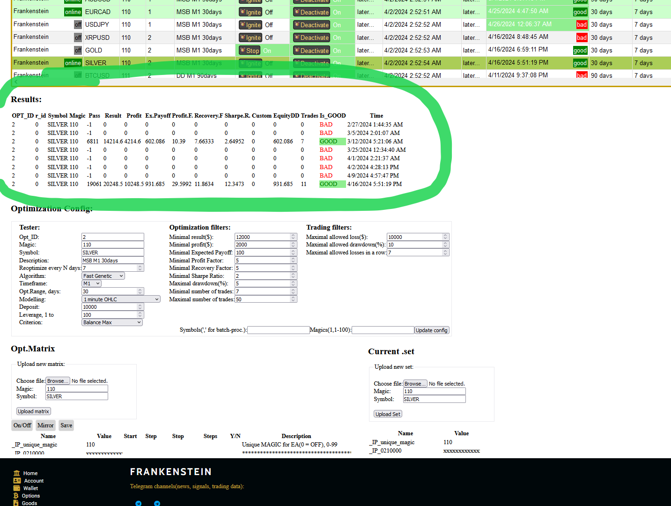Click the Options bitcoin icon in footer

coord(16,496)
